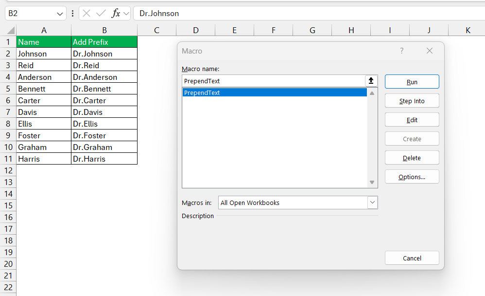Click cell containing Anderson in column A
The width and height of the screenshot is (485, 296).
click(44, 77)
